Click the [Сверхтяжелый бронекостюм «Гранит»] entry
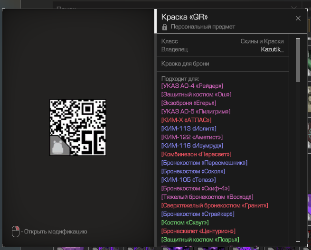Screen dimensions: 311x250 (x=215, y=205)
